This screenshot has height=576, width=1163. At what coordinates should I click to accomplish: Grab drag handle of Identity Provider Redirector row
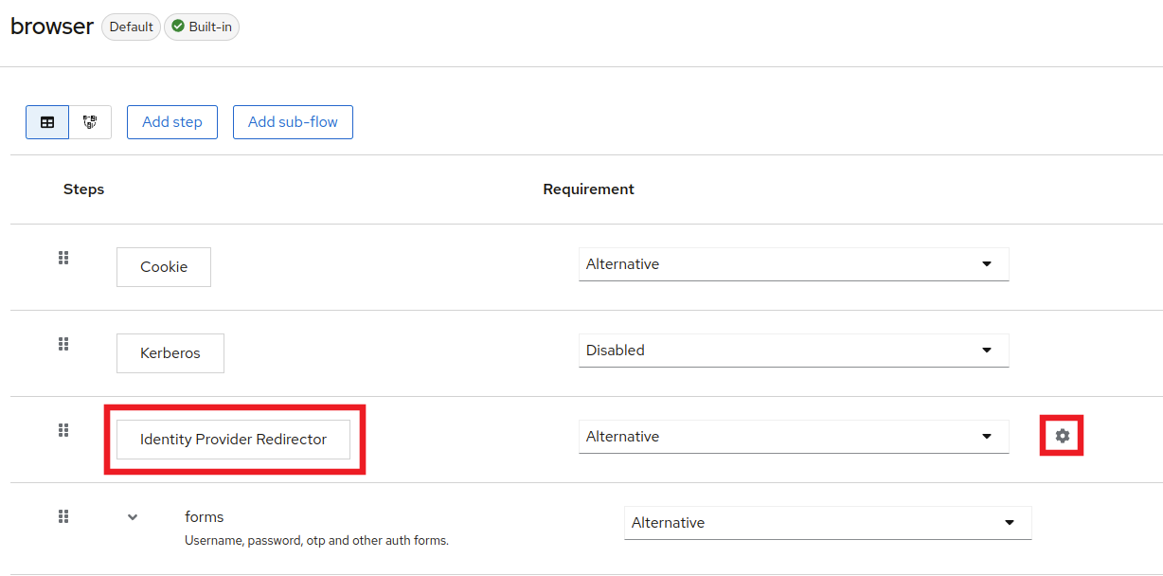(63, 430)
